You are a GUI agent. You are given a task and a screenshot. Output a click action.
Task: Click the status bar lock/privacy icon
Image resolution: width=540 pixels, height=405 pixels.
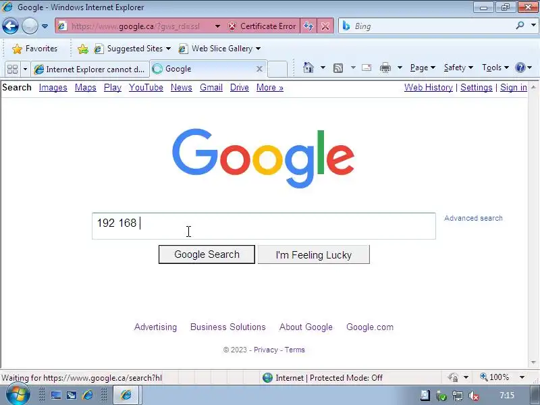(453, 377)
